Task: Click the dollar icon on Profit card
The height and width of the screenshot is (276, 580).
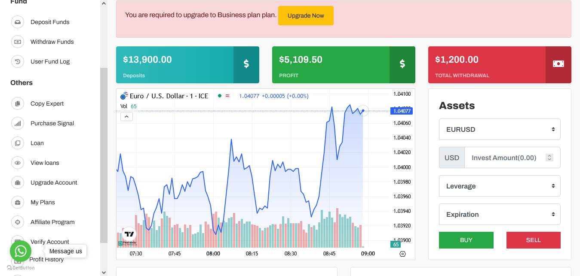Action: [x=402, y=64]
